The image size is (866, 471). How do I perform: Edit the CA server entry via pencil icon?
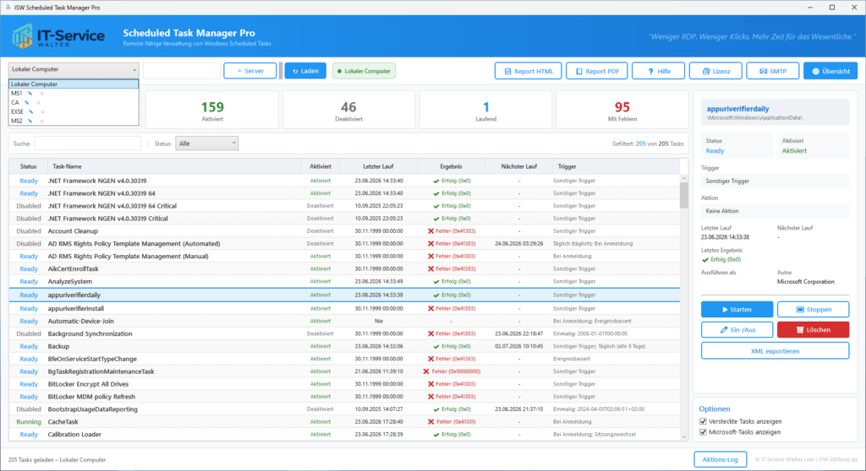pos(26,103)
